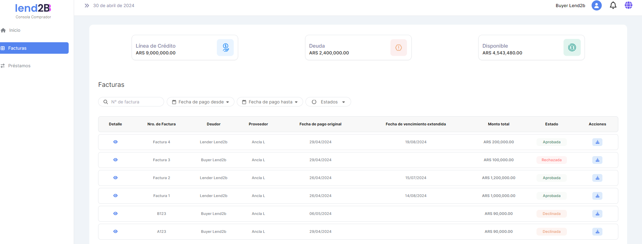
Task: Open the user profile avatar icon
Action: tap(596, 5)
